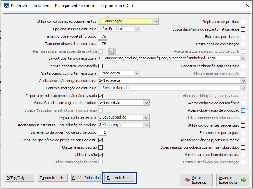Image resolution: width=253 pixels, height=189 pixels.
Task: Click the Turnos trabalho button
Action: click(x=53, y=178)
